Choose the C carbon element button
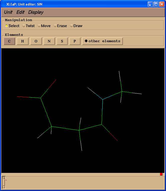This screenshot has height=191, width=166. click(9, 41)
